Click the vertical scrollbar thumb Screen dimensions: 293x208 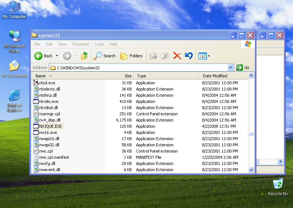pos(251,134)
